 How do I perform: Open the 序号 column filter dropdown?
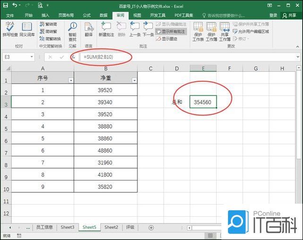pyautogui.click(x=71, y=80)
